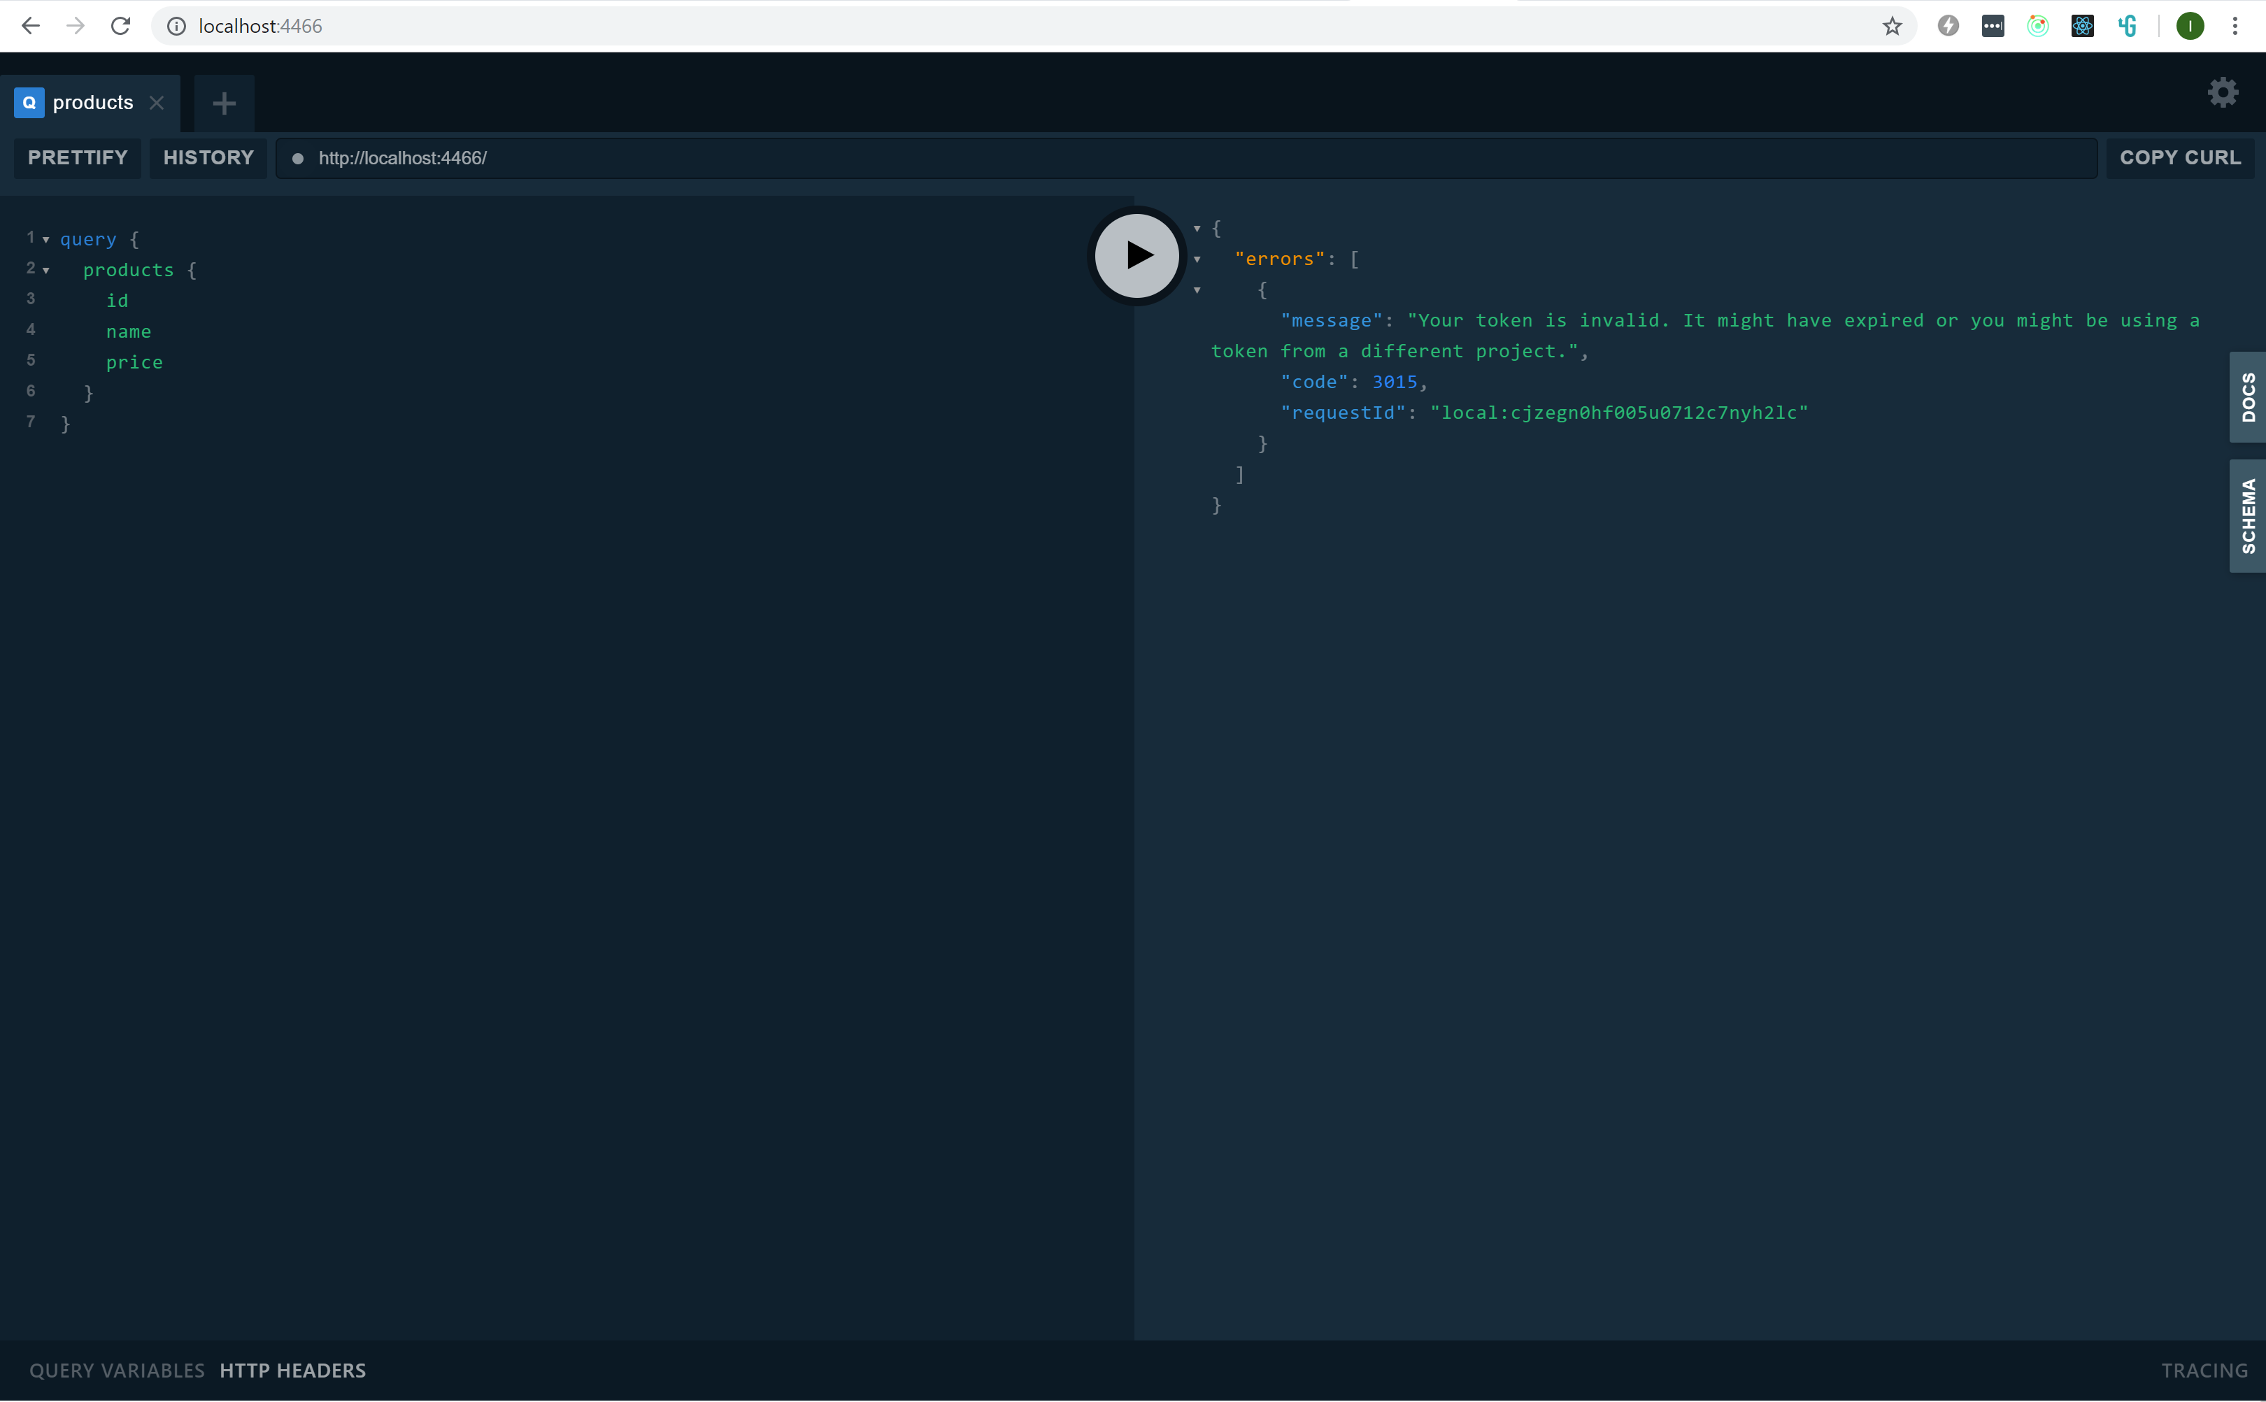This screenshot has width=2266, height=1402.
Task: Select the QUERY VARIABLES tab
Action: [x=117, y=1370]
